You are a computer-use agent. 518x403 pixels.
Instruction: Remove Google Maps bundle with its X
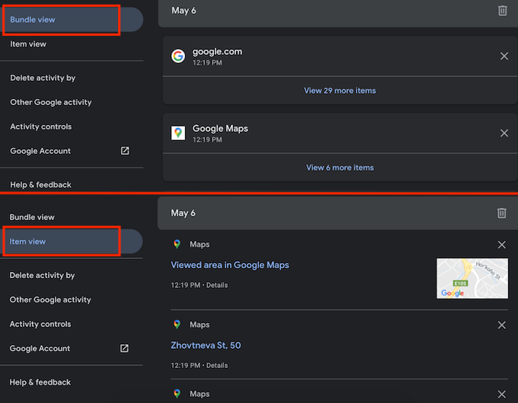pos(504,133)
